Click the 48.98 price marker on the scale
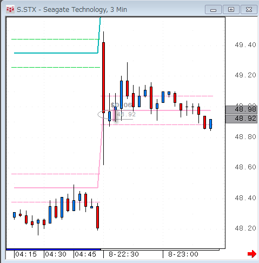259x263 pixels. point(242,109)
